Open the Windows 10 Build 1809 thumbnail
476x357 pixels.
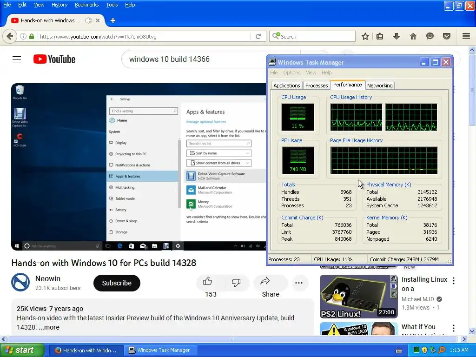tap(358, 329)
